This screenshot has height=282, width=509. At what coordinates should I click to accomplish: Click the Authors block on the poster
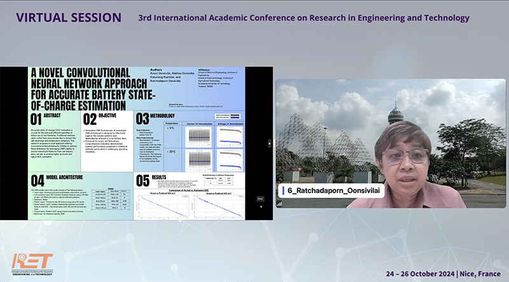tap(172, 75)
